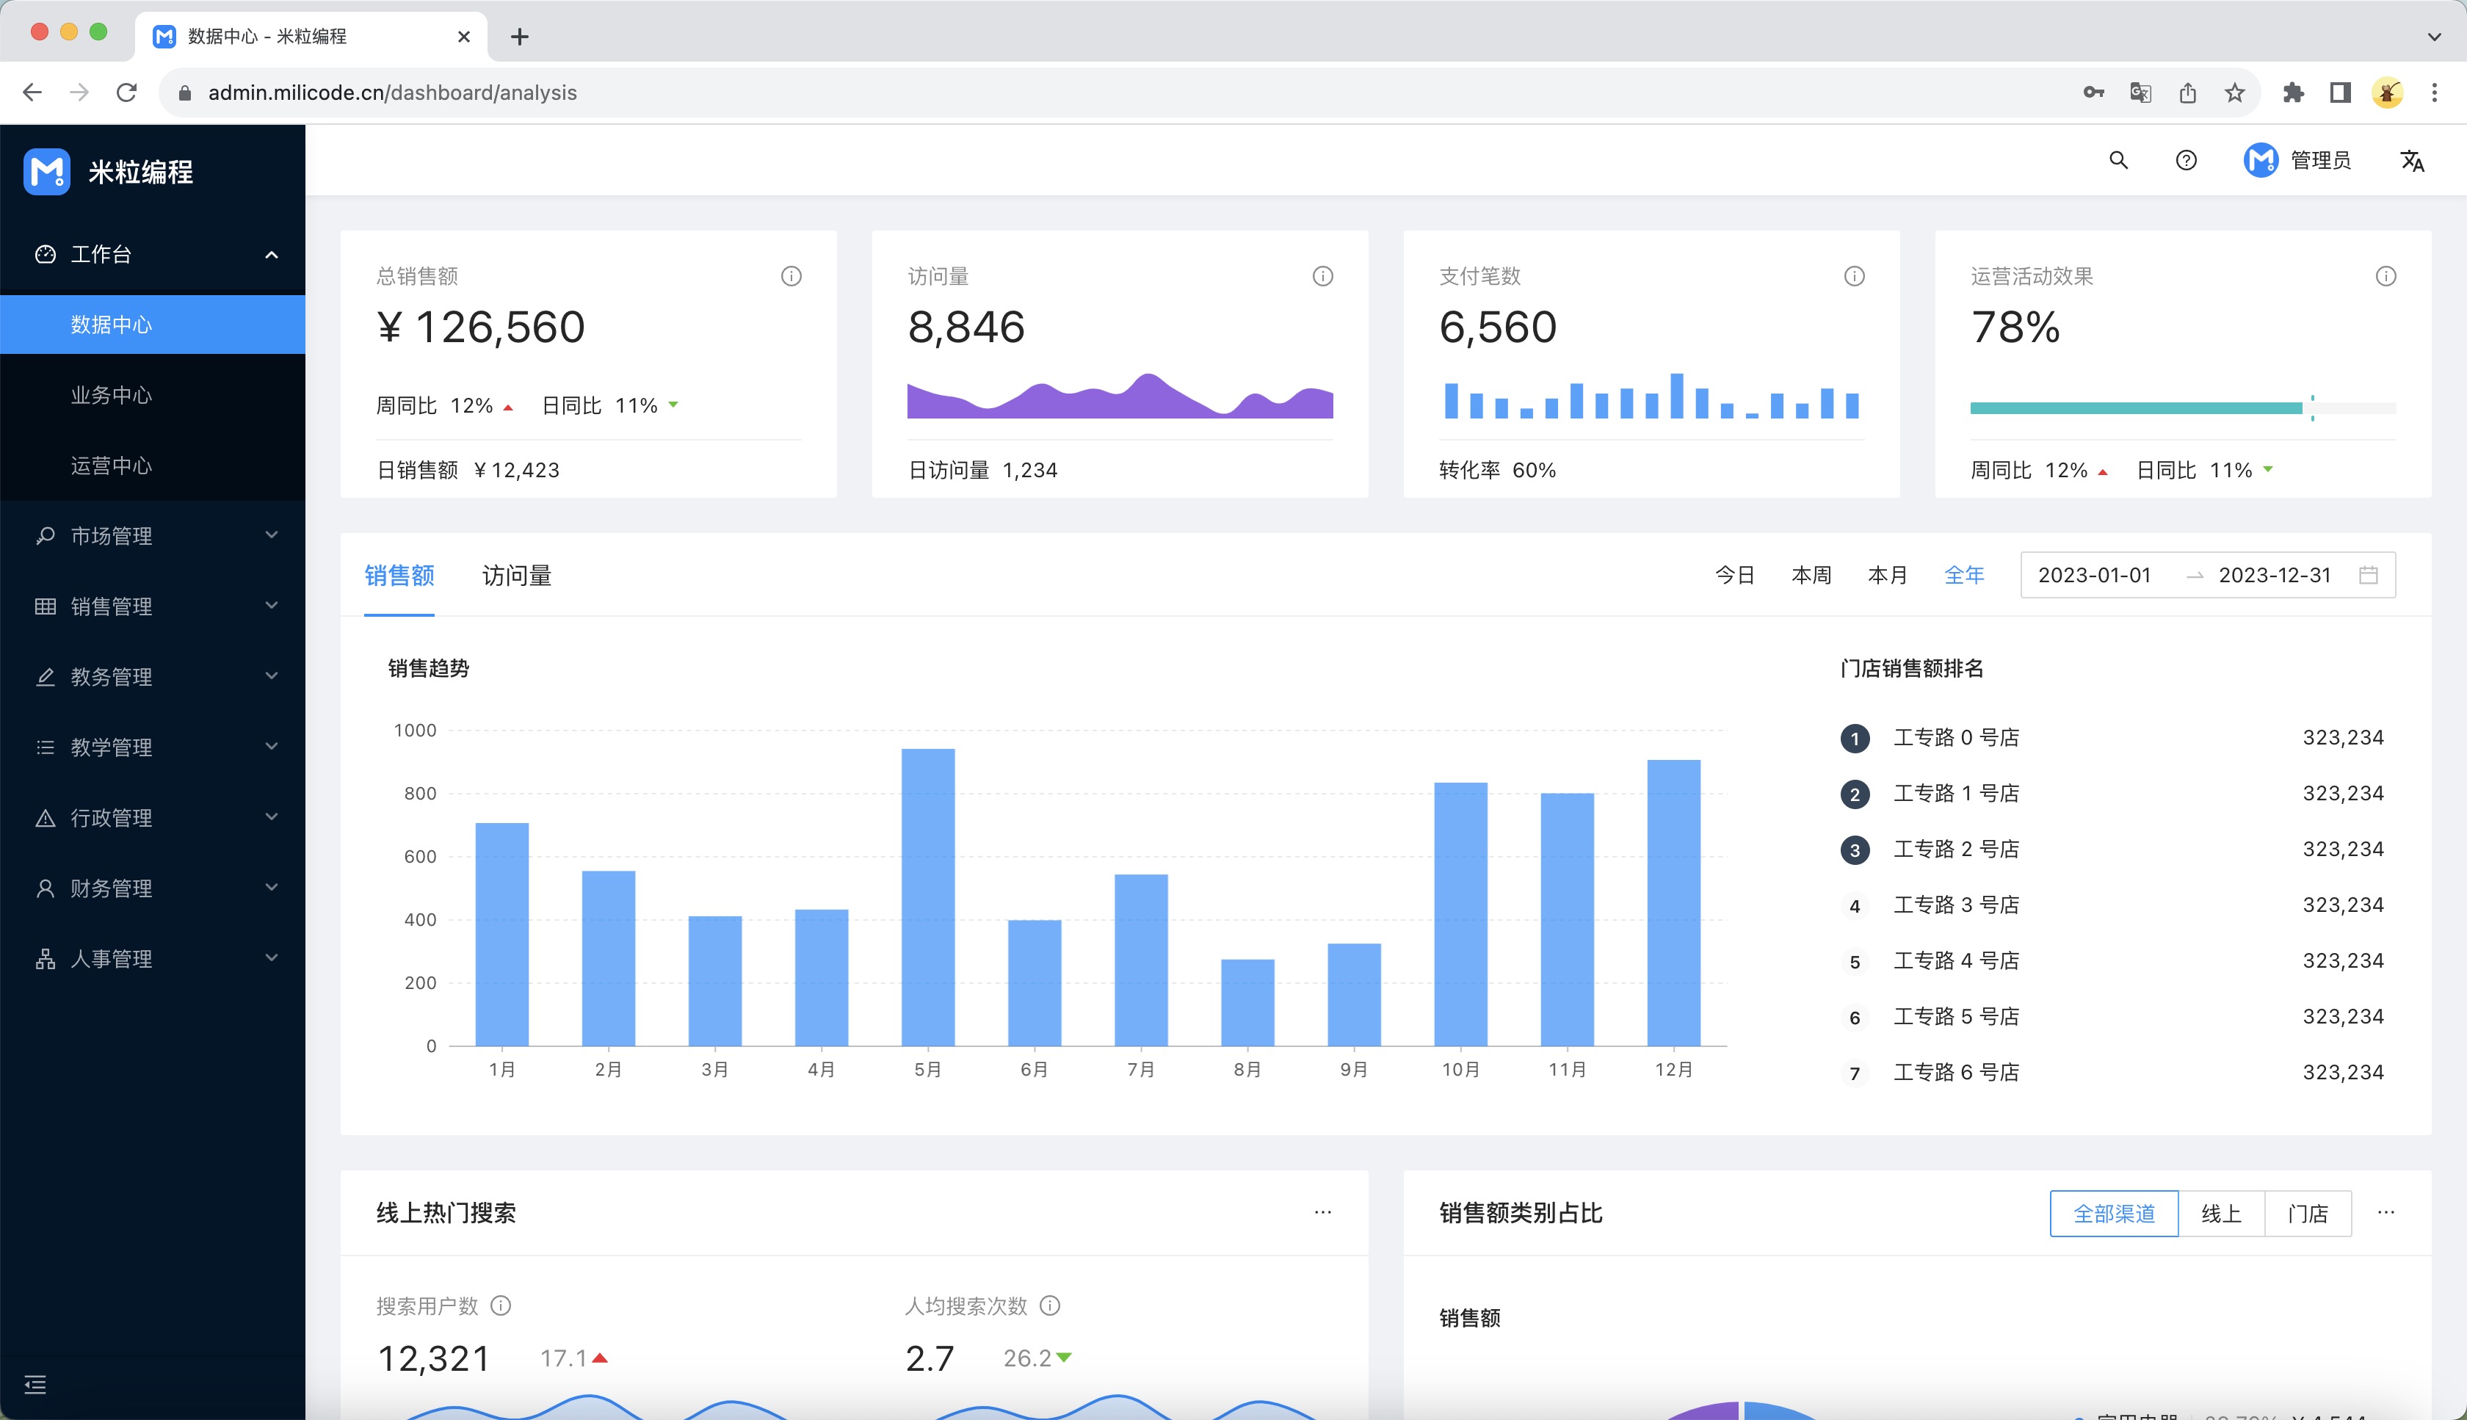Filter chart by 今日
This screenshot has width=2467, height=1420.
pyautogui.click(x=1735, y=576)
